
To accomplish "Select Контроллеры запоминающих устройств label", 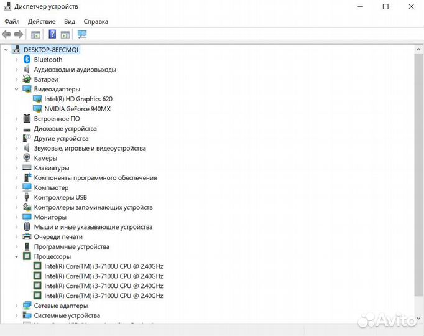I will pos(93,207).
